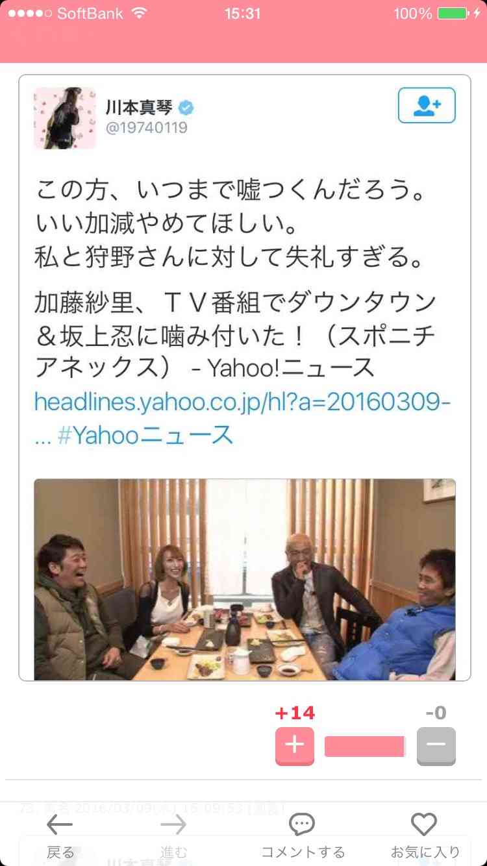Tap the コメントする tab label
Viewport: 487px width, 866px height.
click(303, 852)
